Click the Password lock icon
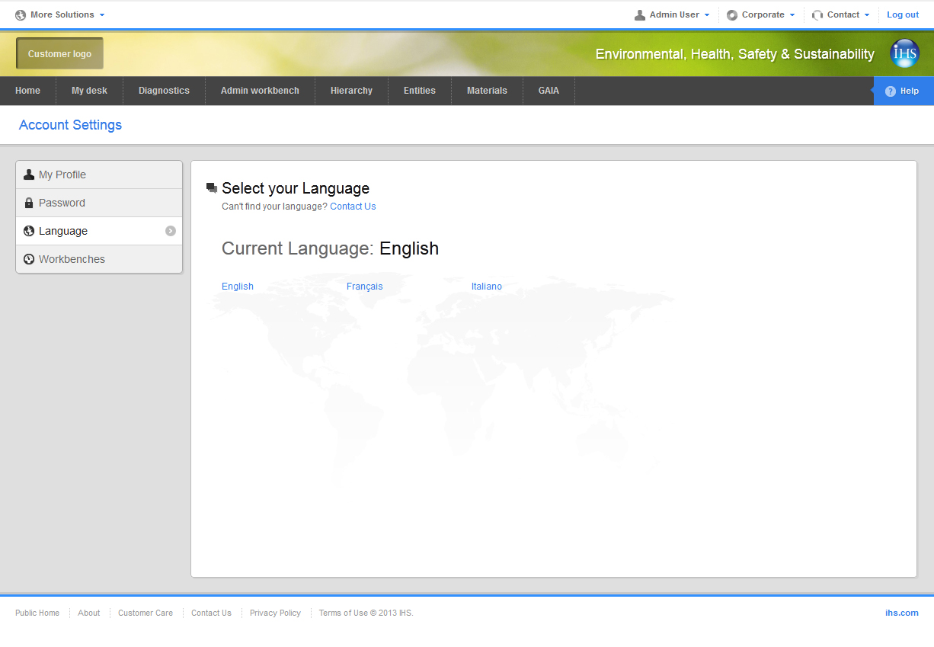This screenshot has width=934, height=647. coord(29,203)
